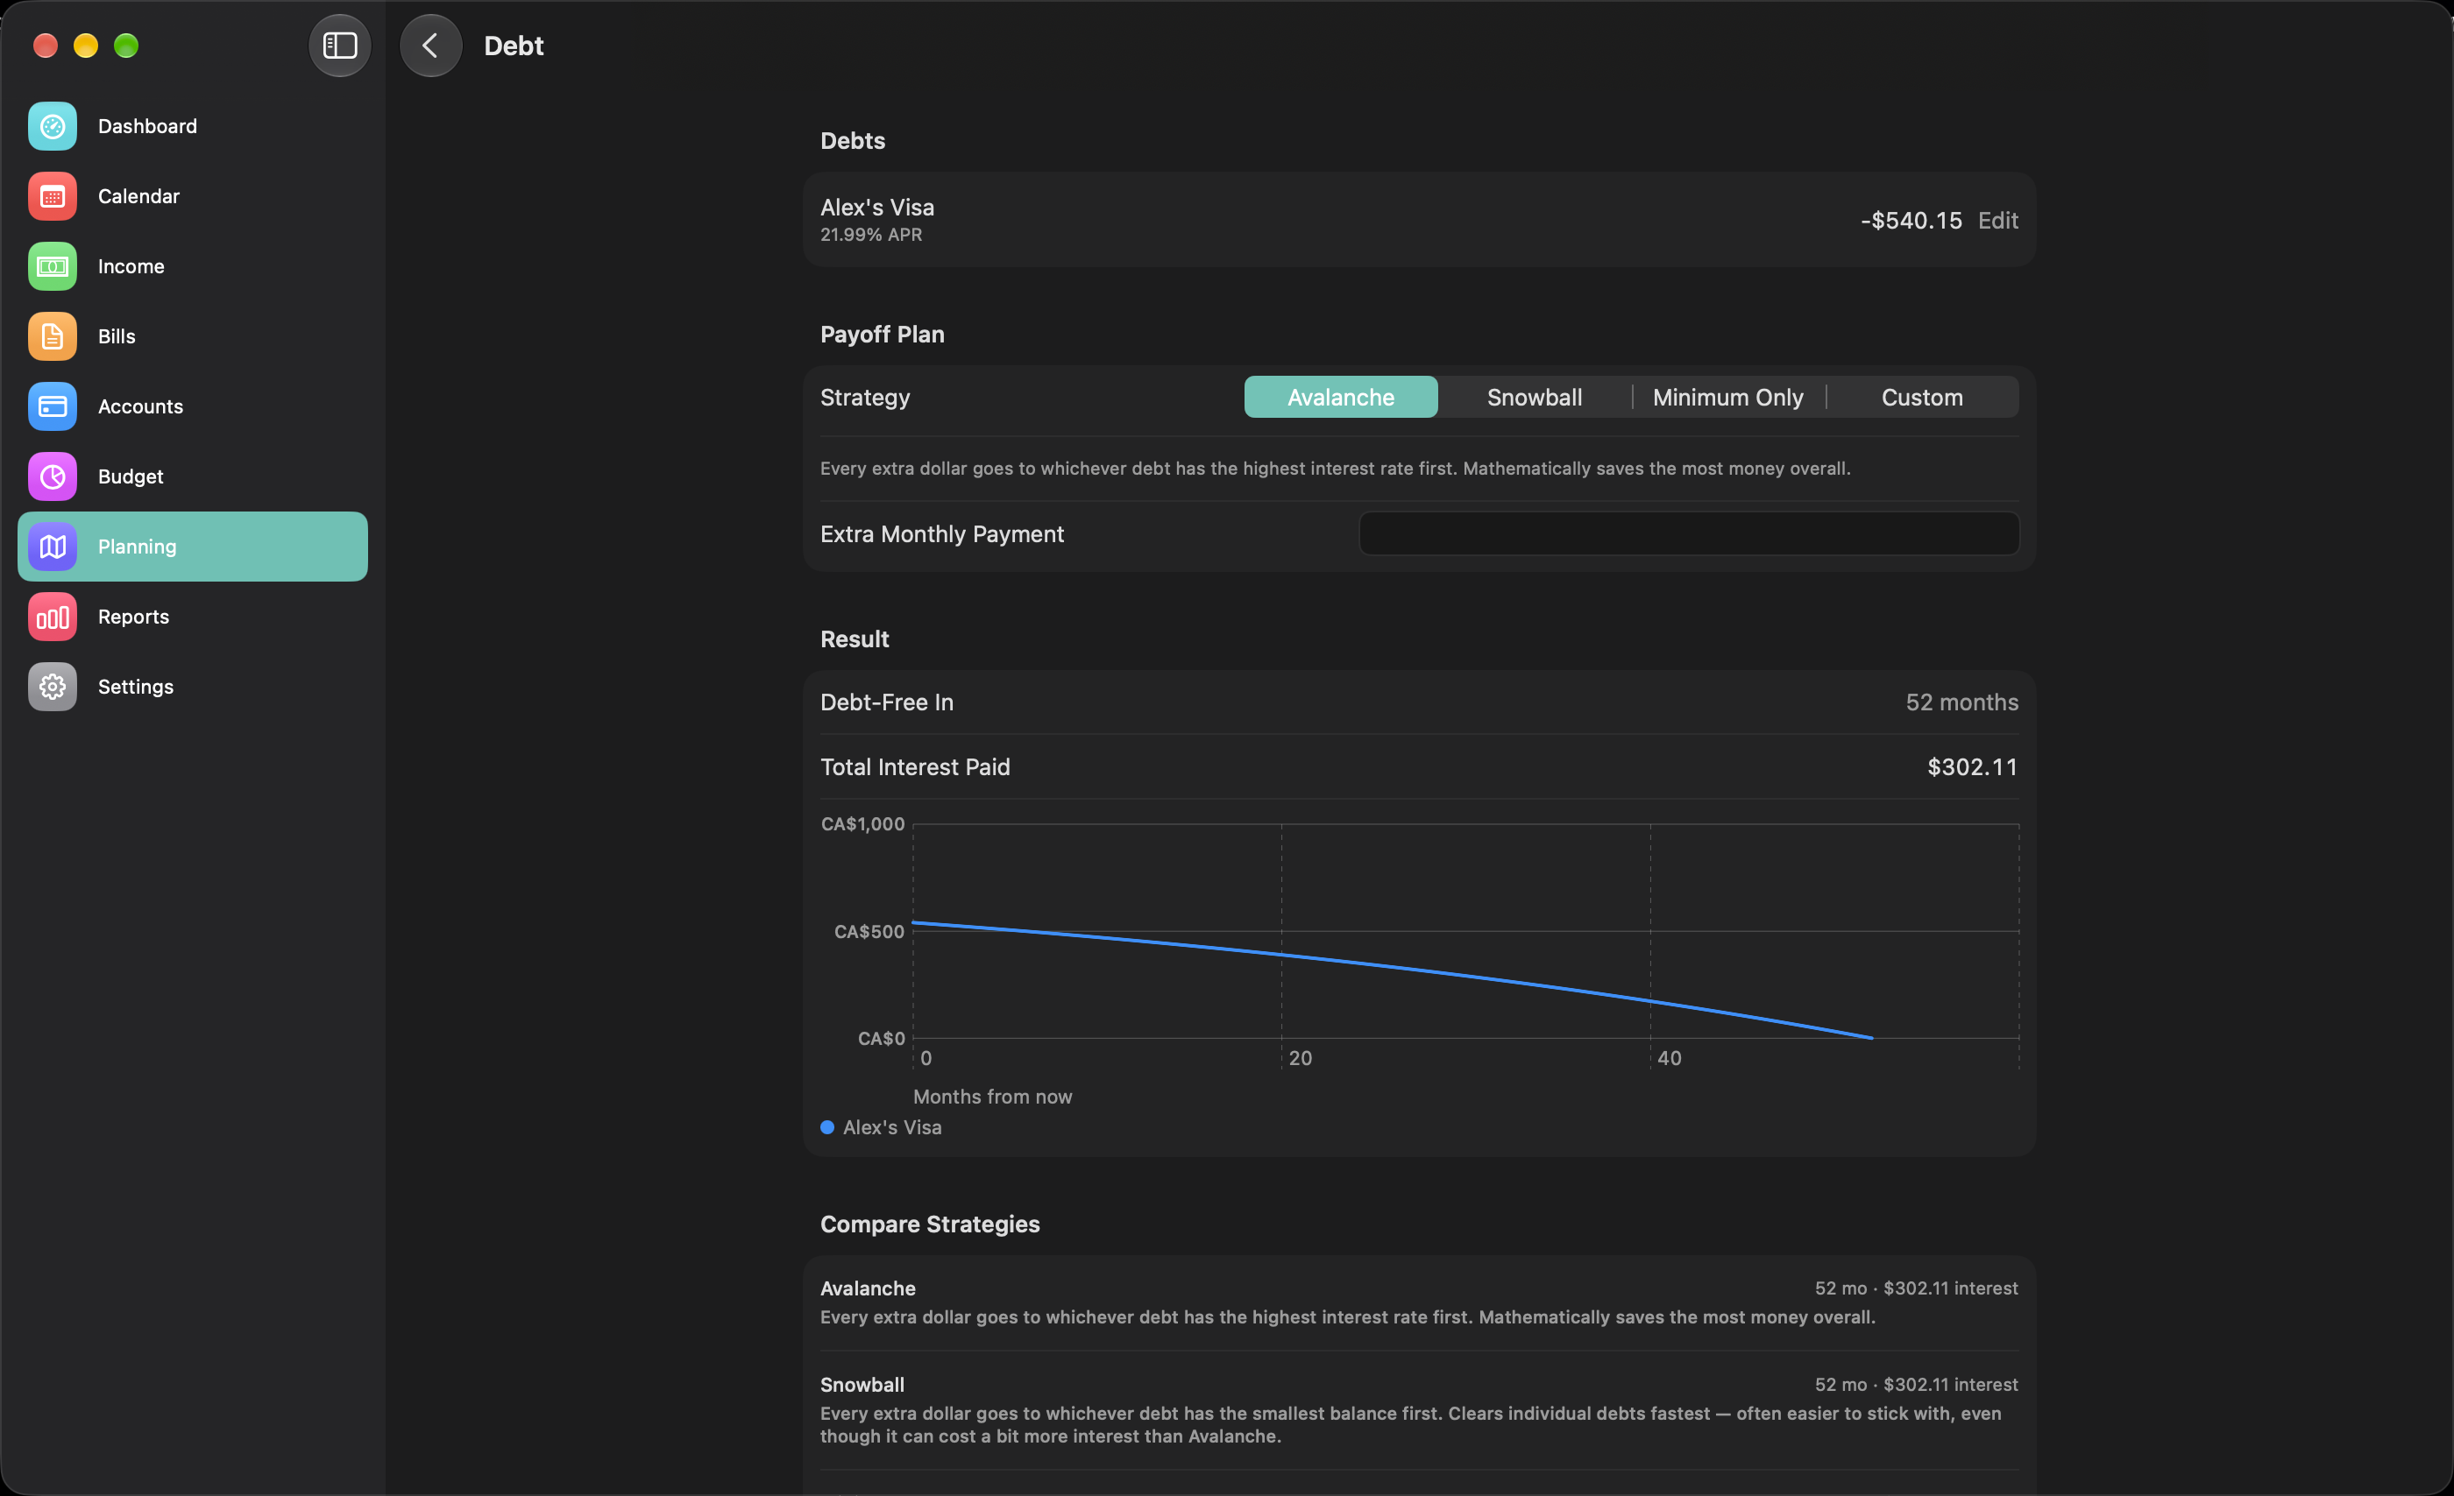Viewport: 2454px width, 1496px height.
Task: Open Dashboard from the sidebar label
Action: [147, 126]
